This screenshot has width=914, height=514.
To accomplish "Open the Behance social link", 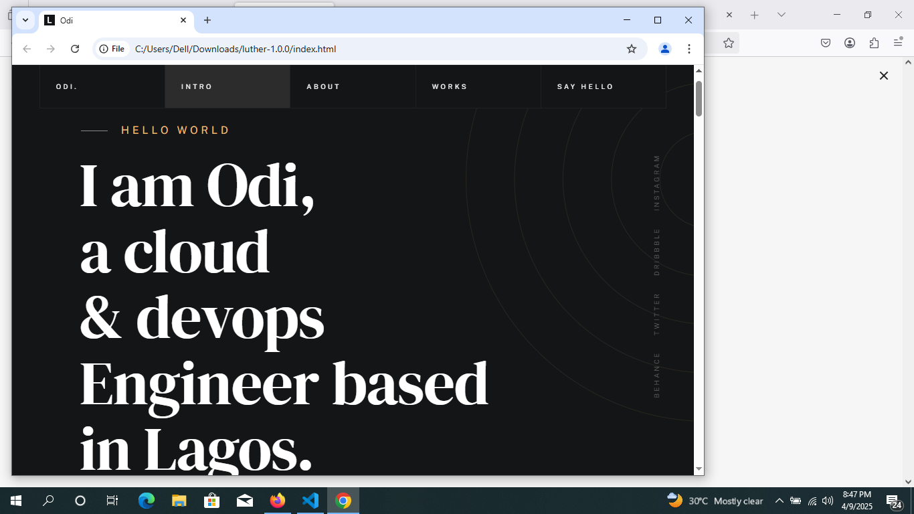I will 657,375.
